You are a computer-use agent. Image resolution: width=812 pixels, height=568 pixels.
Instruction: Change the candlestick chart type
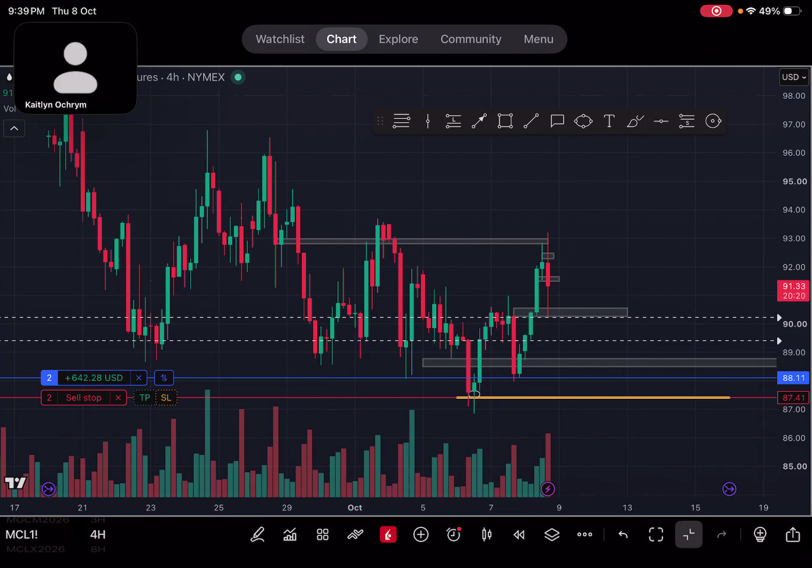[487, 535]
